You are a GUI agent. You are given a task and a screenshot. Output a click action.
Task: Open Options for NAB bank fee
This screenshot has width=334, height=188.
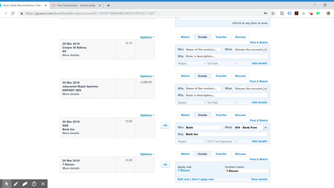click(147, 115)
